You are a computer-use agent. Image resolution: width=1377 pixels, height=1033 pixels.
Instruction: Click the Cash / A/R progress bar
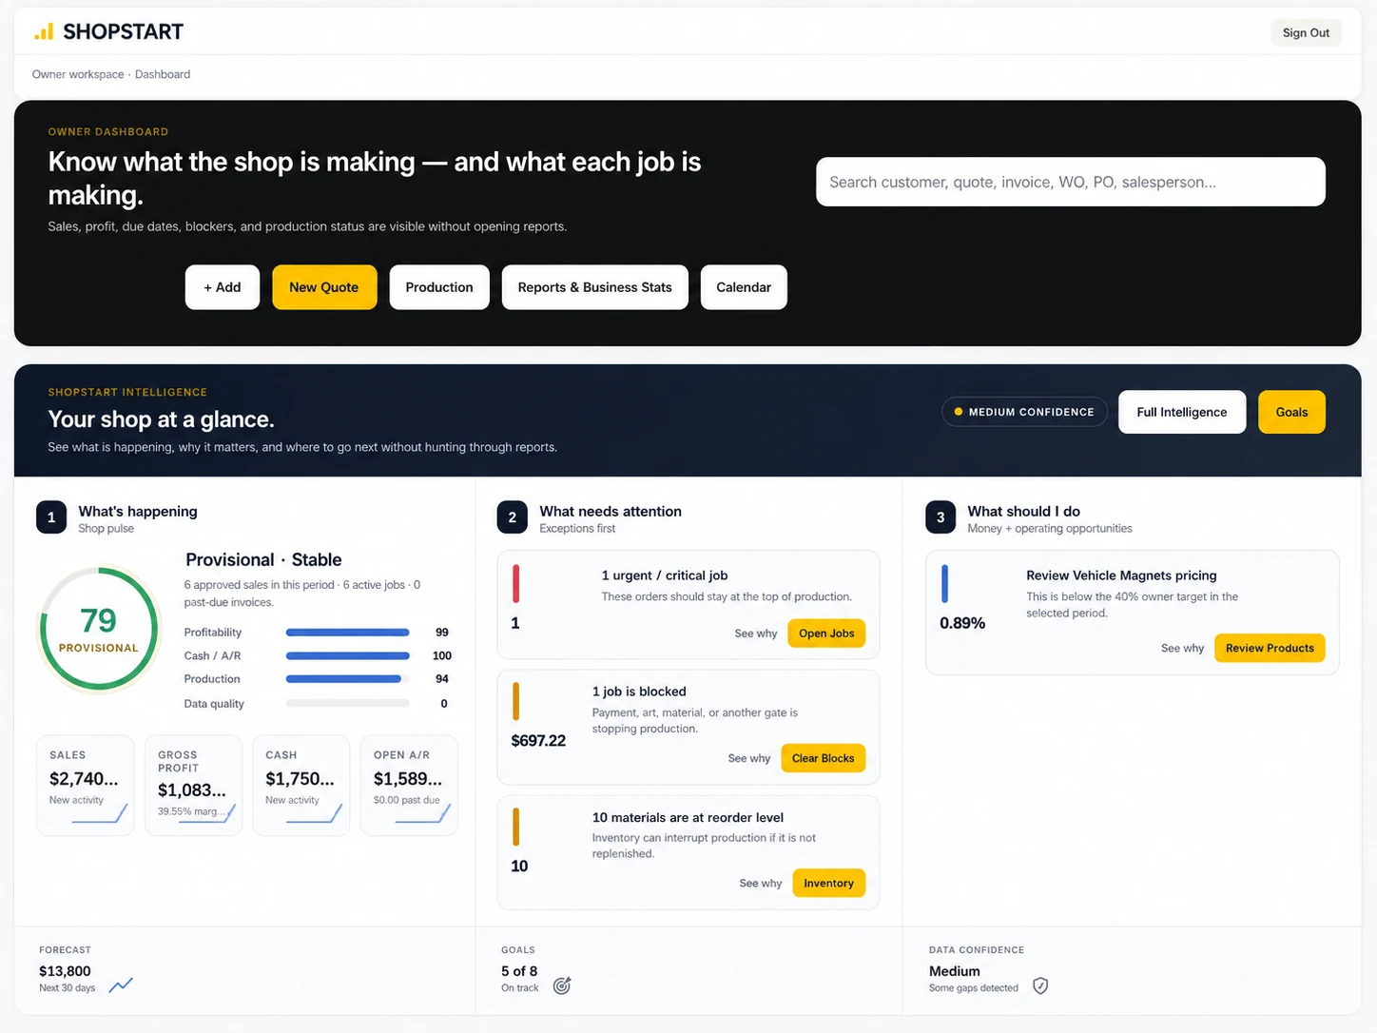click(348, 656)
